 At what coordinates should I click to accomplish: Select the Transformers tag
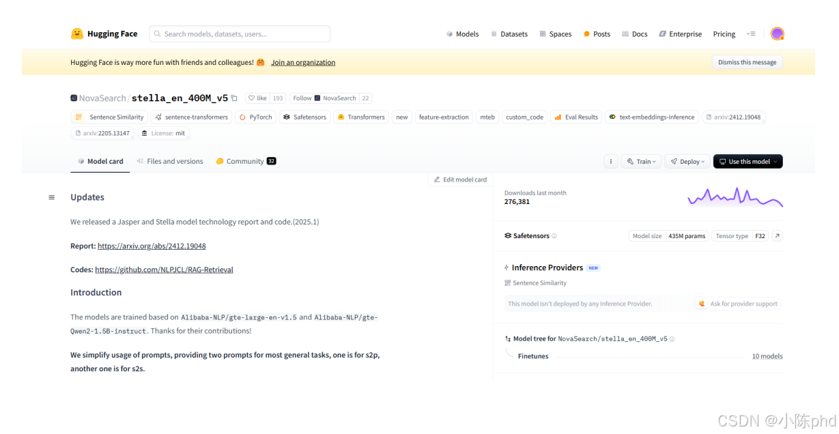tap(360, 117)
